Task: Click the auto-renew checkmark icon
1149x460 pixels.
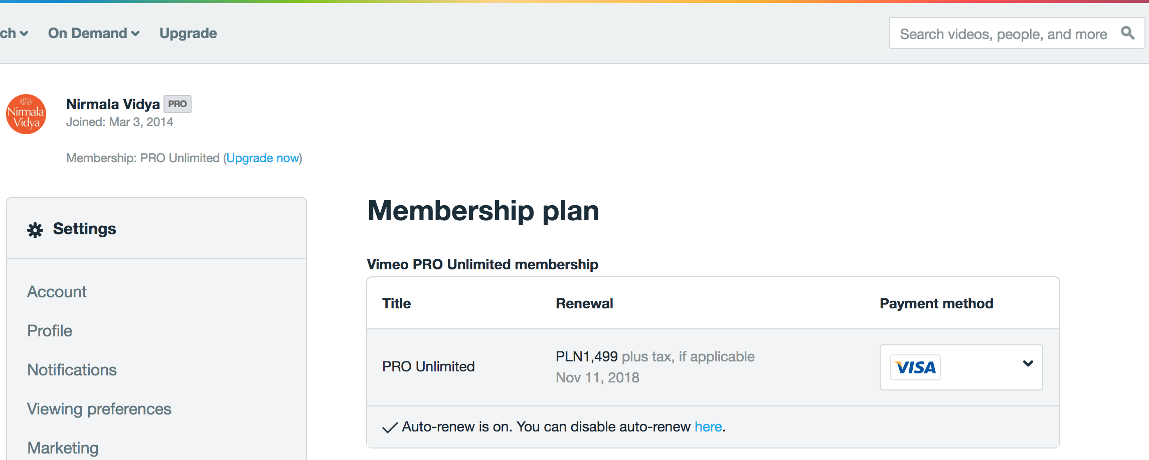Action: click(390, 427)
